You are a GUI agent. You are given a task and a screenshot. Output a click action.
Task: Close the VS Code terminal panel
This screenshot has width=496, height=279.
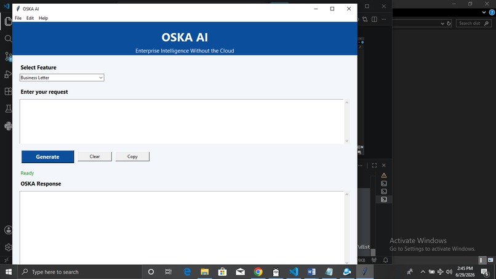(384, 165)
